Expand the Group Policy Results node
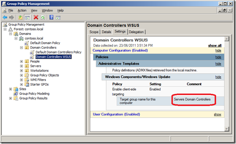 tap(10, 98)
